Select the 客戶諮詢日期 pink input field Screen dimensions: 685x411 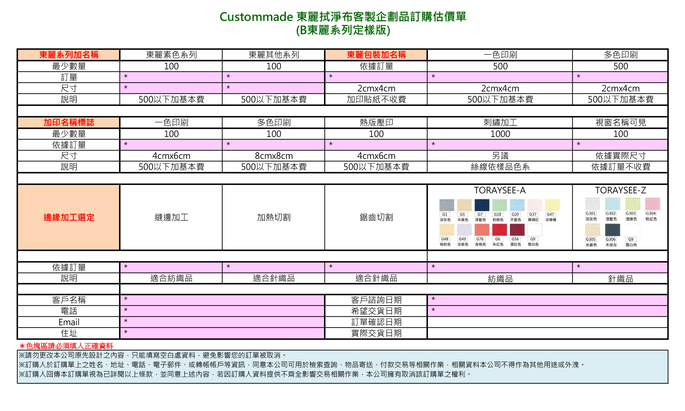click(547, 300)
